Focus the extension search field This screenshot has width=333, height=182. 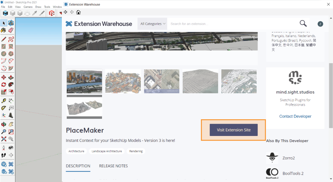[x=233, y=24]
